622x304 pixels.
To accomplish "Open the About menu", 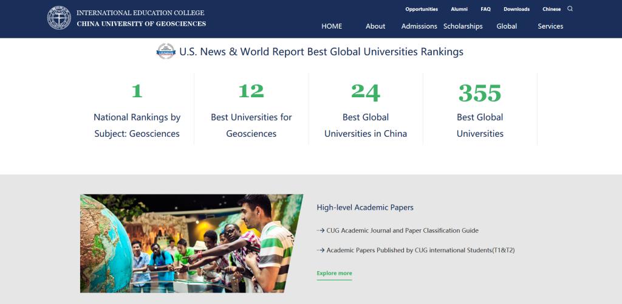I will click(375, 26).
